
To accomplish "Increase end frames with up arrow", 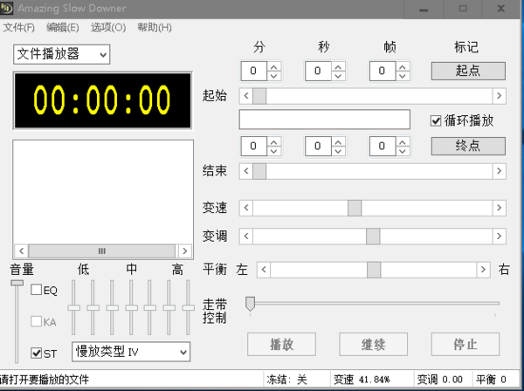I will [403, 142].
